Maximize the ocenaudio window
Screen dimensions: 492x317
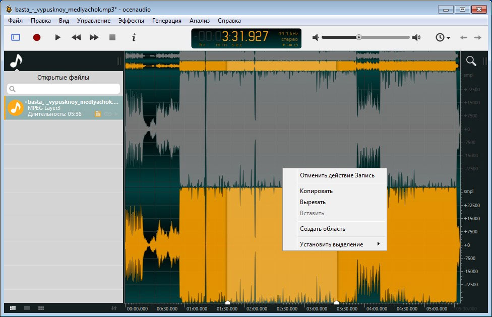coord(462,10)
